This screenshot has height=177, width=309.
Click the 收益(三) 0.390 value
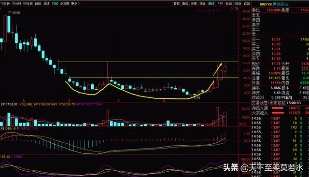coord(276,97)
